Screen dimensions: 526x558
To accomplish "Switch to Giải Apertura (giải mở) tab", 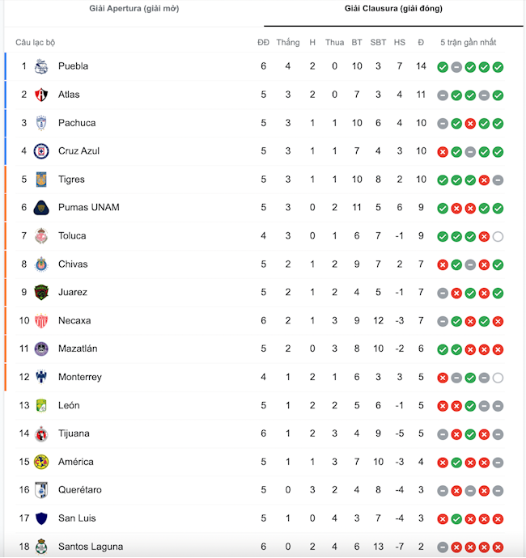I will (x=134, y=9).
